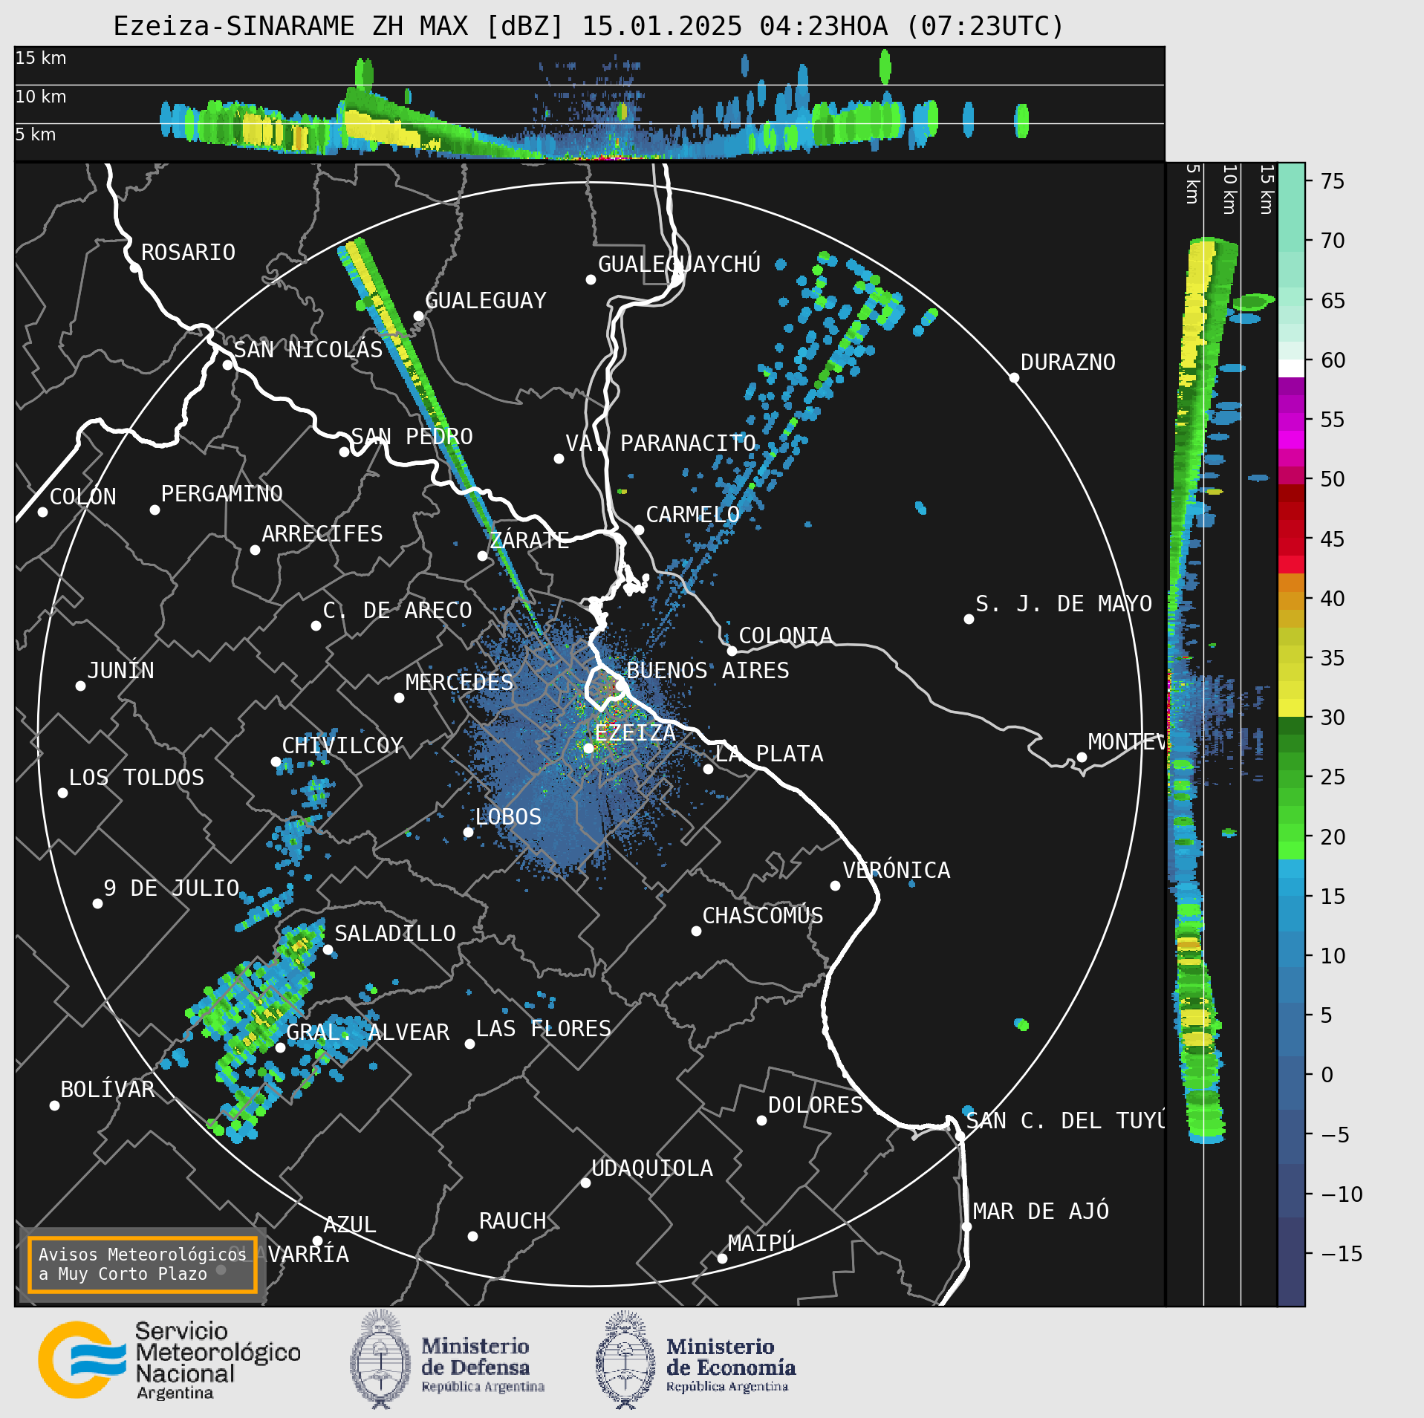This screenshot has height=1418, width=1424.
Task: Click the SALADILLO city label
Action: click(395, 934)
